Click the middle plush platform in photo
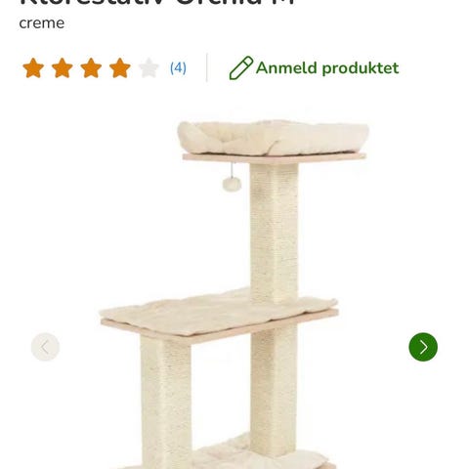The width and height of the screenshot is (469, 469). pos(218,313)
